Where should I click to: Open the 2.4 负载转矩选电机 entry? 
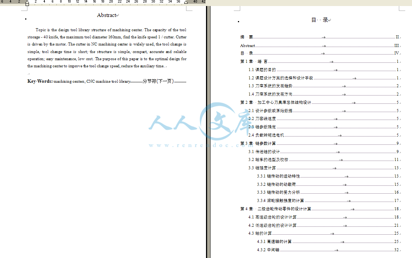click(324, 135)
